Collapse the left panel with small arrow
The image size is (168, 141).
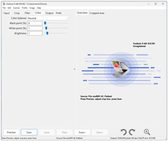click(x=74, y=69)
